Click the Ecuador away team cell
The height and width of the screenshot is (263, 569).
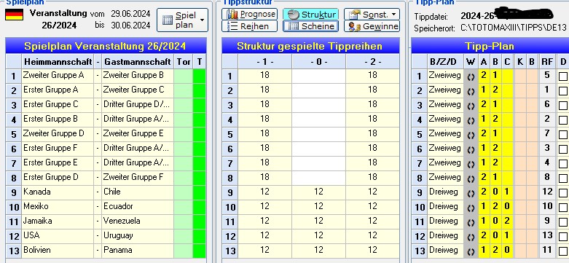point(138,207)
